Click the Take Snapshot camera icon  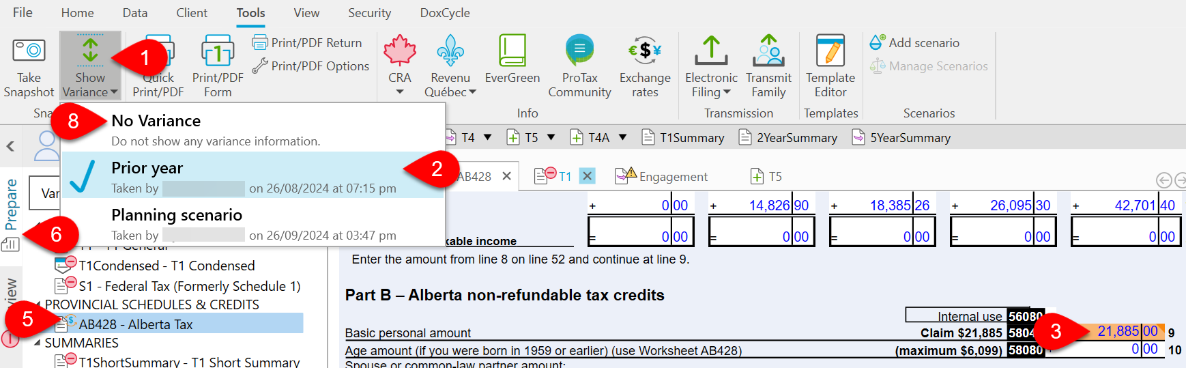29,52
